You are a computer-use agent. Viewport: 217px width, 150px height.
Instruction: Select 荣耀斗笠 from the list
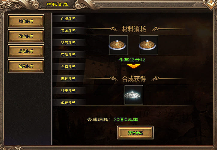pos(69,55)
